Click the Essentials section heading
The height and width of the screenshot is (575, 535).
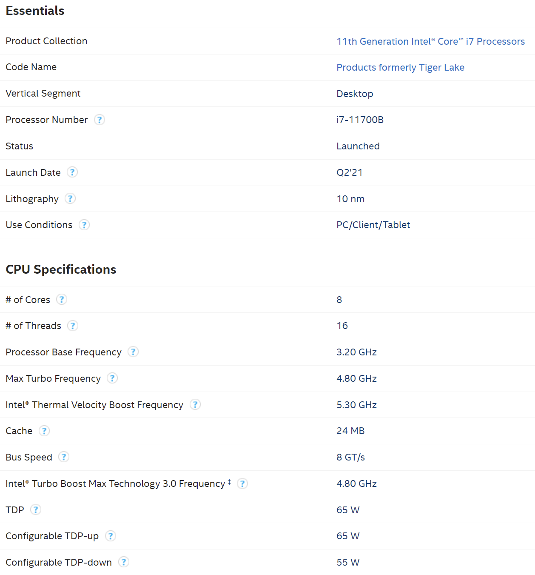click(x=34, y=11)
